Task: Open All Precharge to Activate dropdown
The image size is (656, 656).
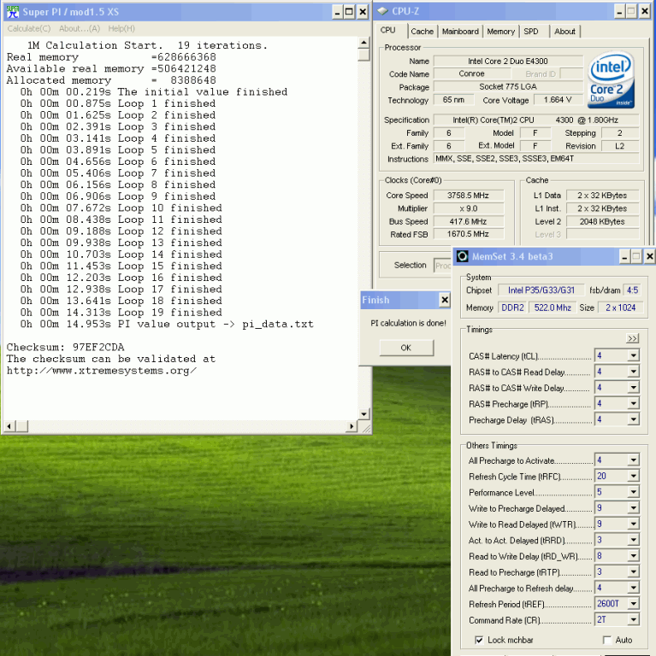Action: click(x=633, y=460)
